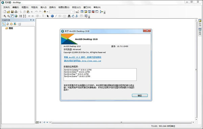Click Fixed Zoom In arrows icon
The width and height of the screenshot is (203, 129).
coord(21,16)
